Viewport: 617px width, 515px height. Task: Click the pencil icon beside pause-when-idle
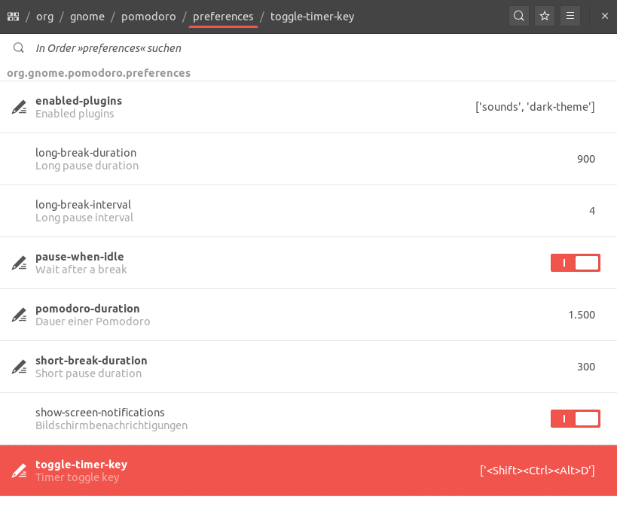pos(19,263)
